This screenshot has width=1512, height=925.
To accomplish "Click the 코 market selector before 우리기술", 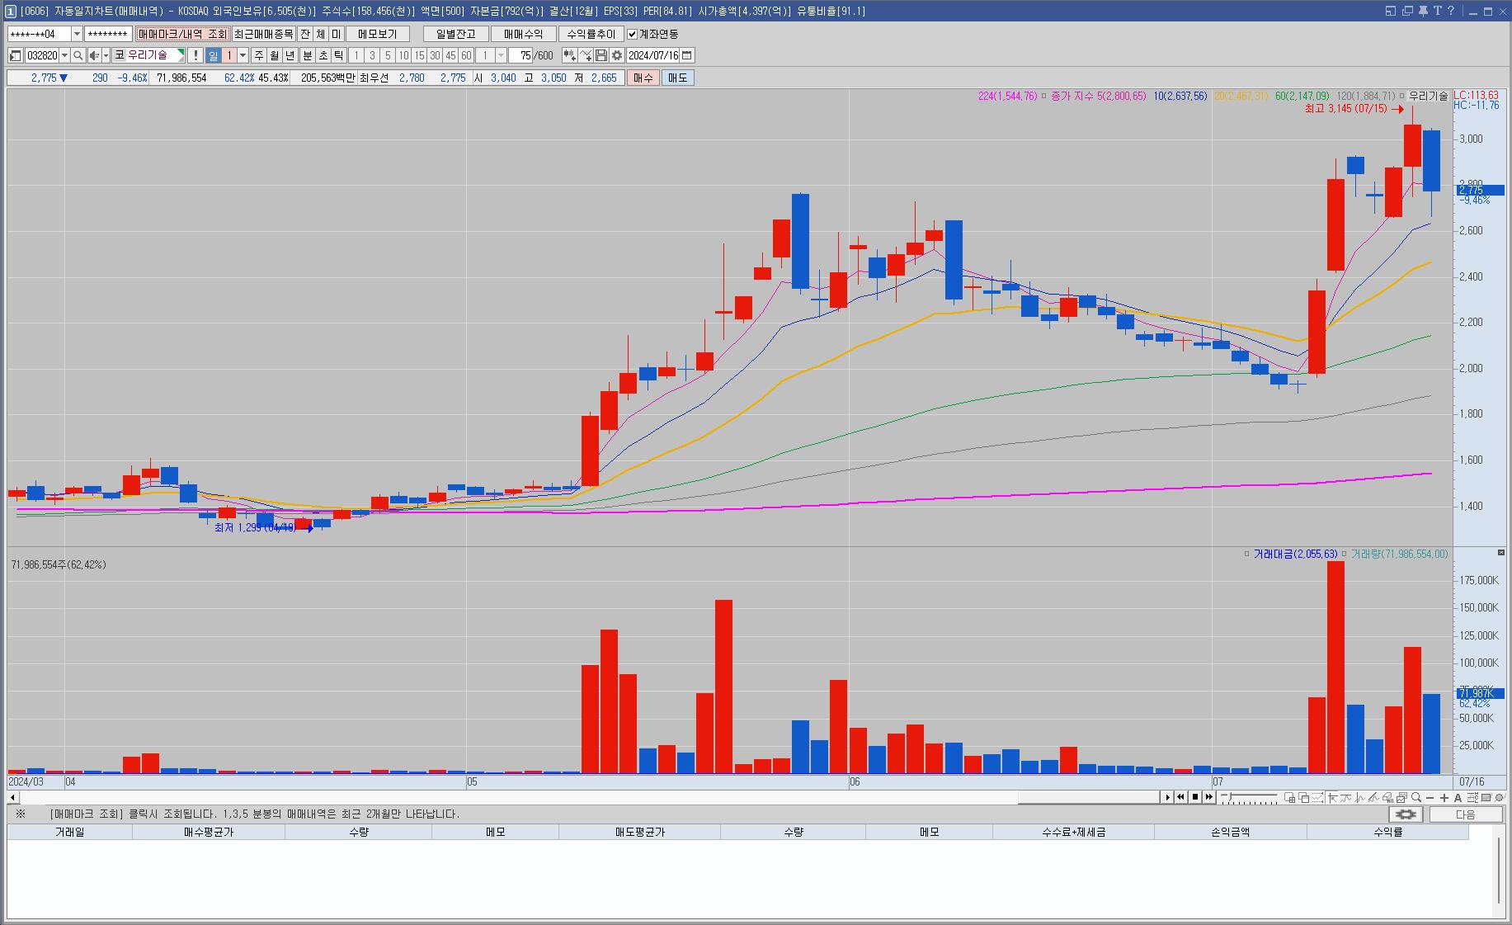I will tap(120, 55).
